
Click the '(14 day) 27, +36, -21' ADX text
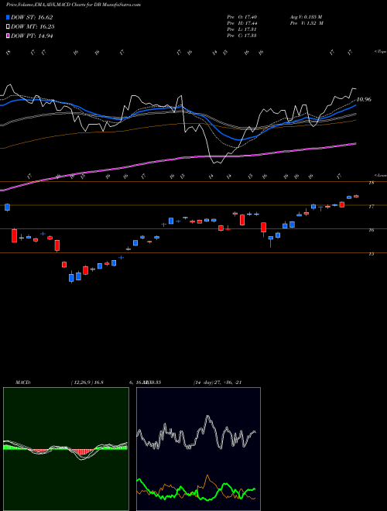[217, 382]
